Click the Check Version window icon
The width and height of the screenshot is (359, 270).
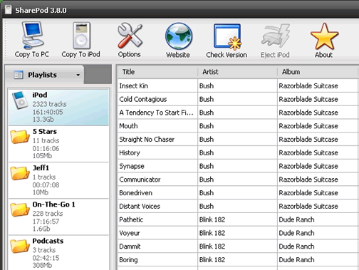(227, 36)
